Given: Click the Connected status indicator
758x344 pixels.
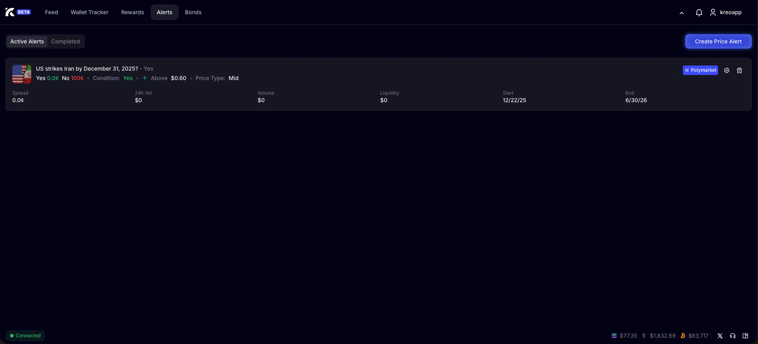Looking at the screenshot, I should click(25, 336).
